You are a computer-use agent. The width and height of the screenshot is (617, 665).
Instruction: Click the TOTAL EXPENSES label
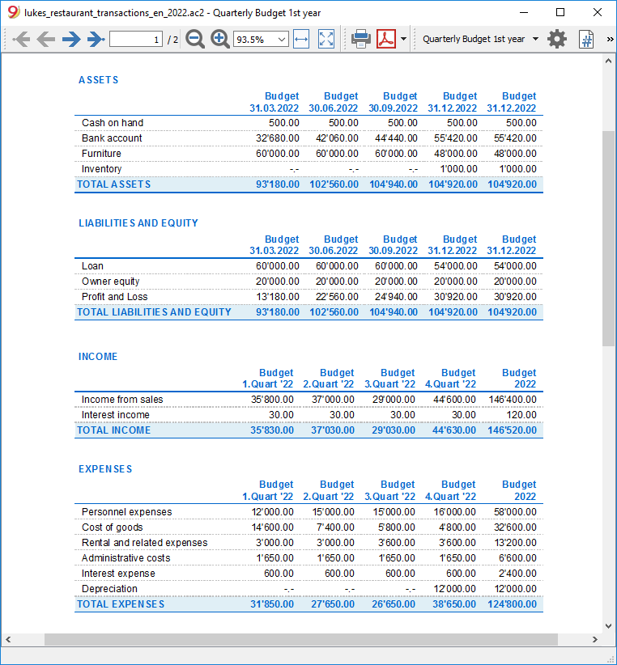point(121,604)
